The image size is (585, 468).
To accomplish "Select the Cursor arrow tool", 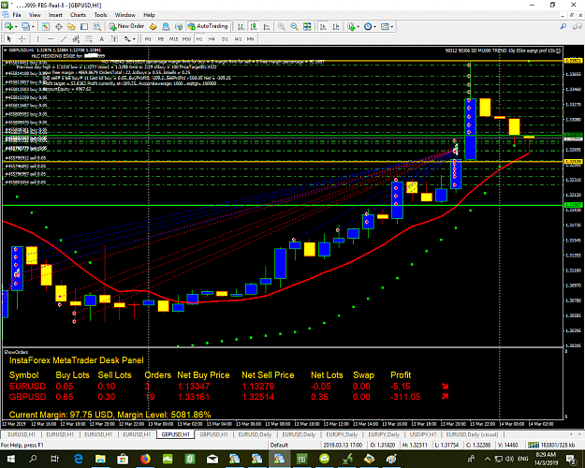I will [x=9, y=38].
